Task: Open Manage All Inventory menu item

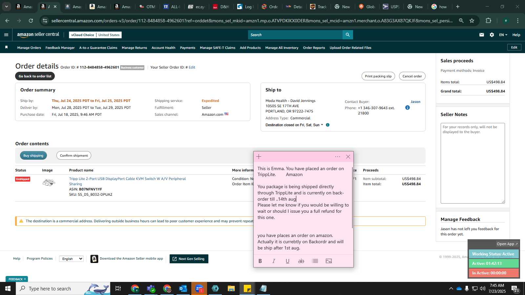Action: tap(282, 48)
